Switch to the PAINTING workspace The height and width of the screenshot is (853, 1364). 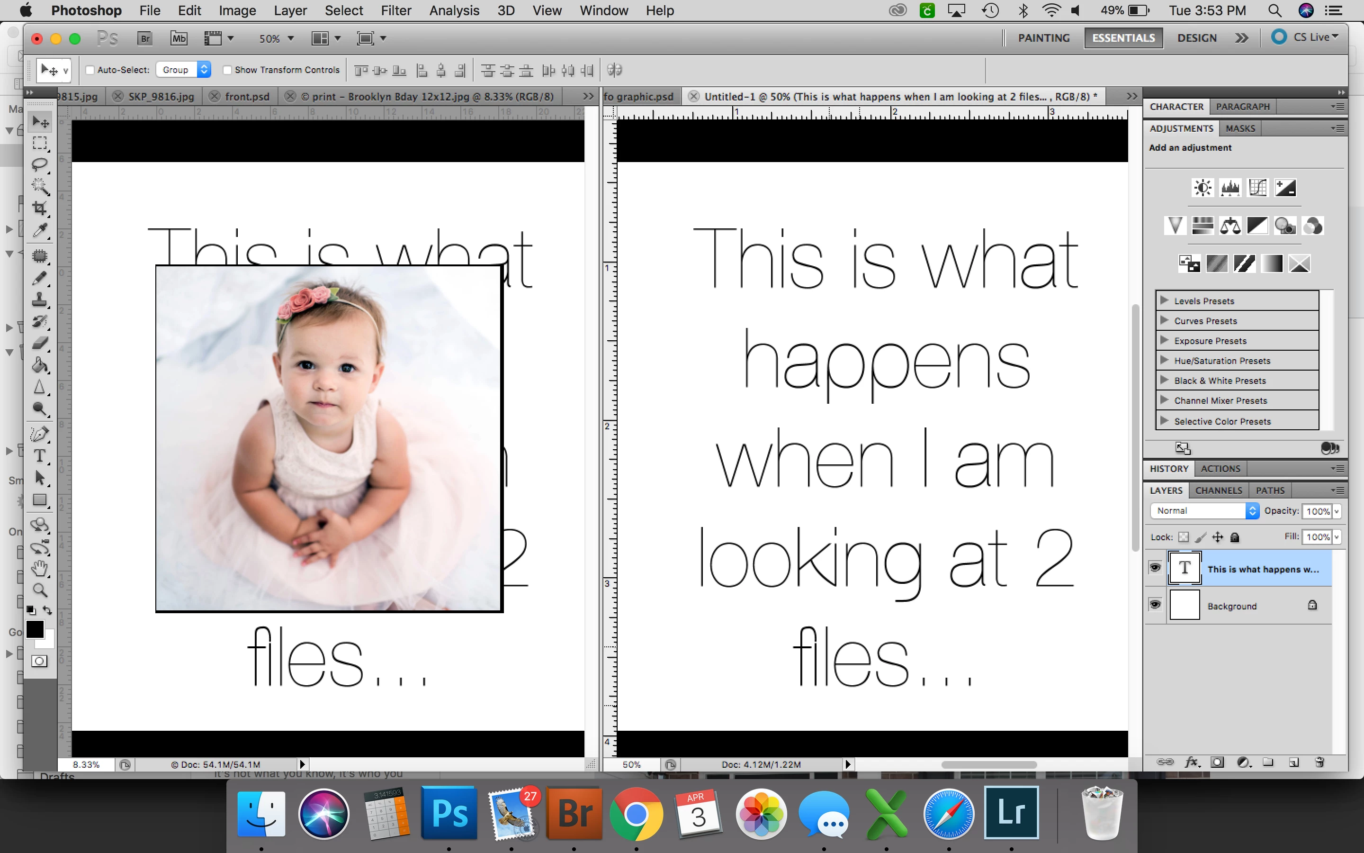pos(1043,38)
